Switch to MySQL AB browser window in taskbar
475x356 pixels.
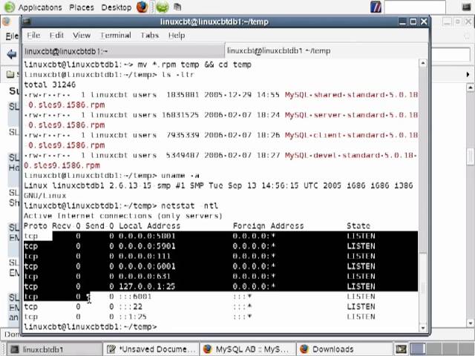247,349
